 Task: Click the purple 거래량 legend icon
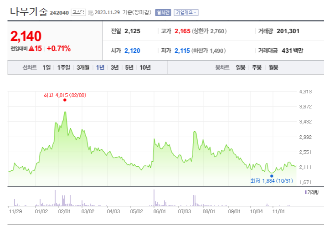[306, 192]
